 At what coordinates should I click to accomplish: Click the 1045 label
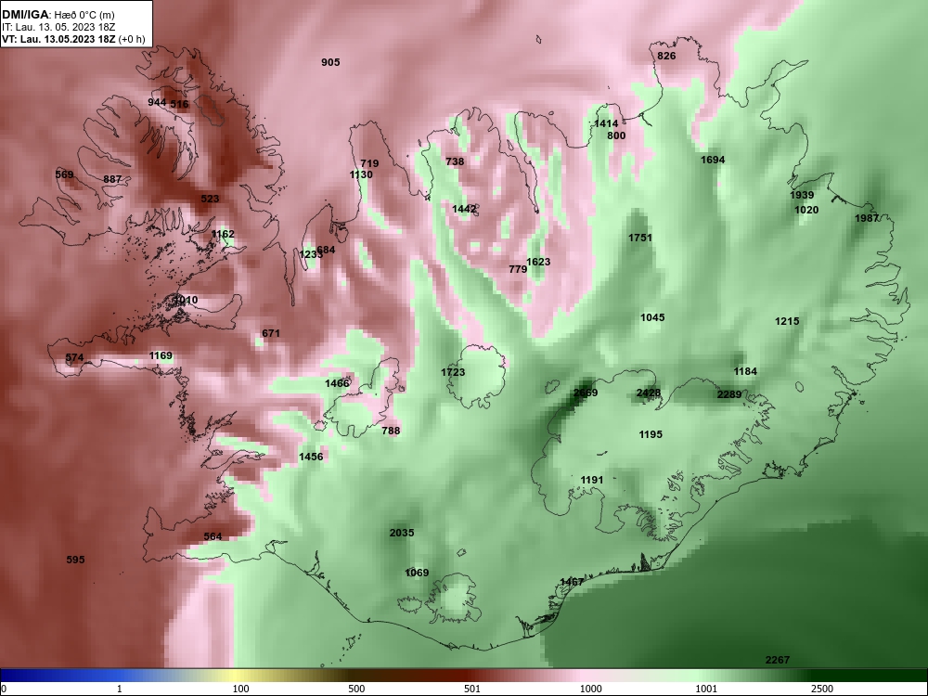tap(652, 317)
